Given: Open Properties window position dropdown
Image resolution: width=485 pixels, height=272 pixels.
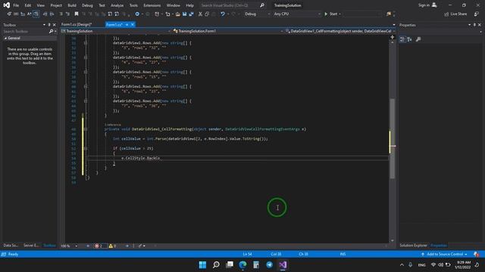Looking at the screenshot, I should coord(470,25).
